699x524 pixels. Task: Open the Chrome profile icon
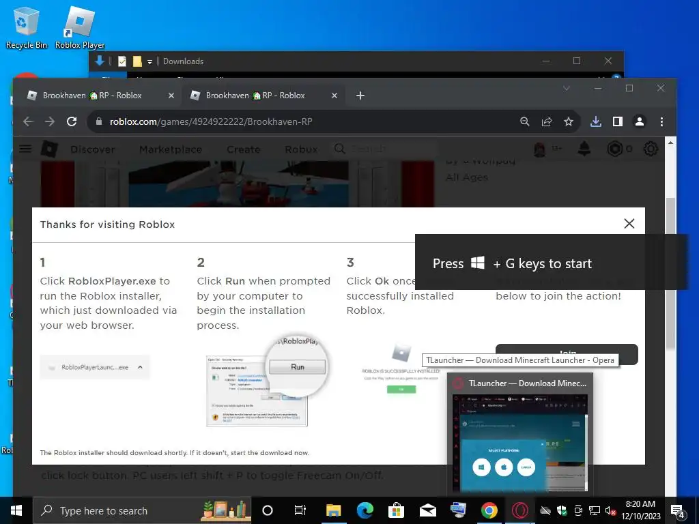[x=639, y=121]
